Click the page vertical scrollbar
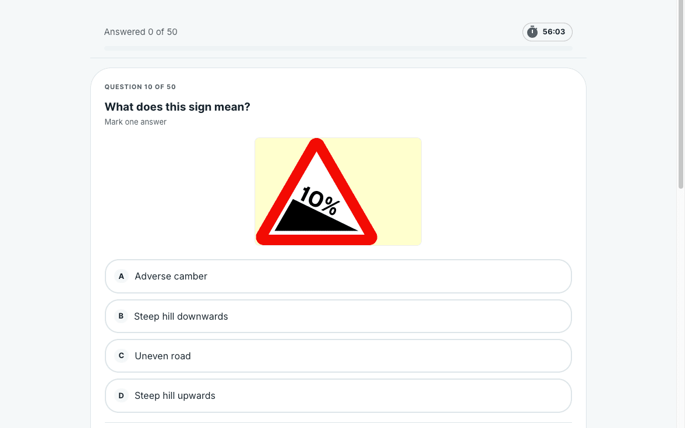This screenshot has height=428, width=685. click(680, 94)
